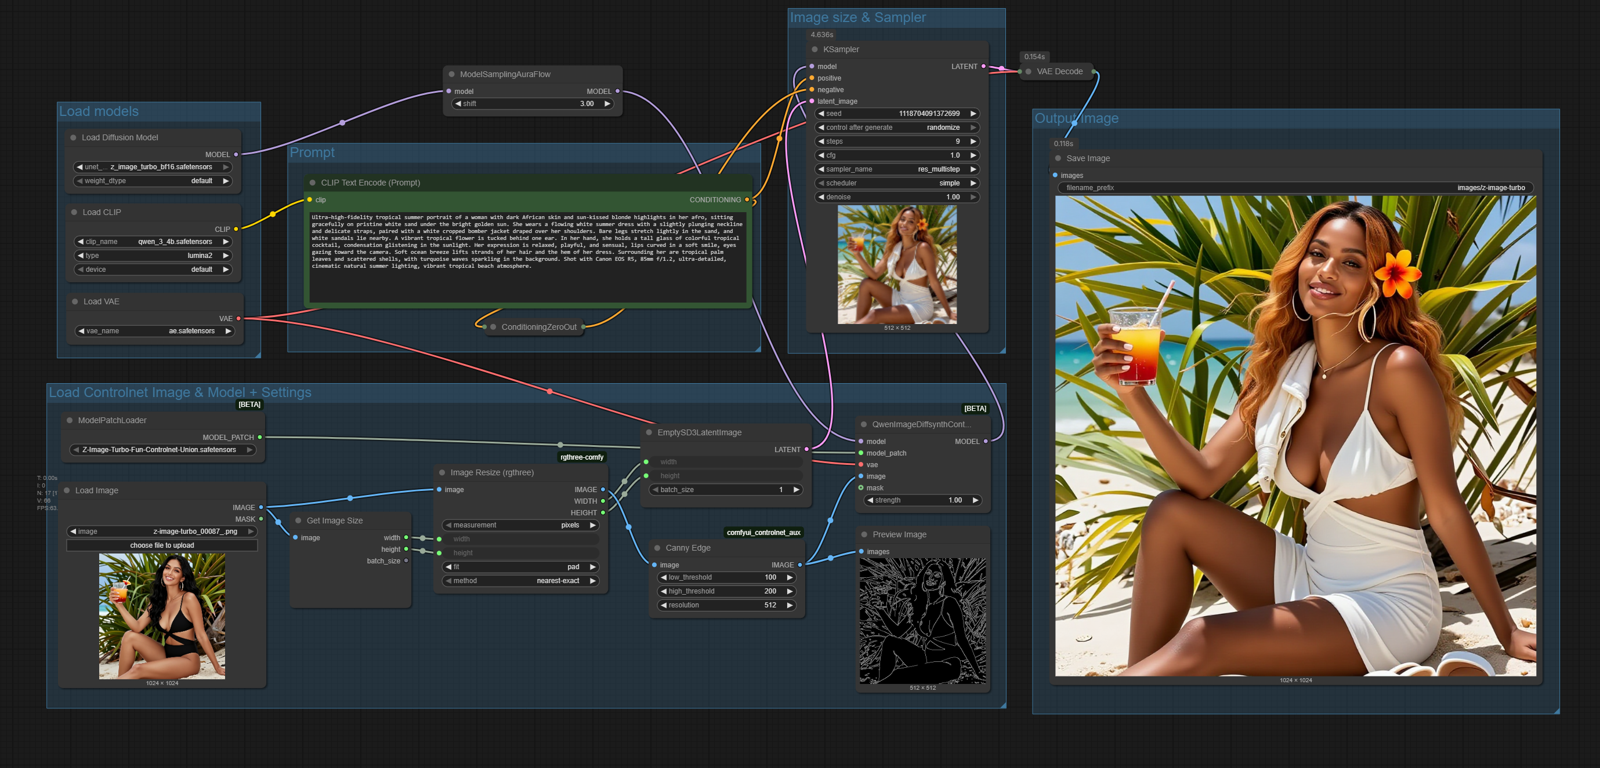The width and height of the screenshot is (1600, 768).
Task: Decrease the shift value with its left arrow
Action: tap(458, 104)
